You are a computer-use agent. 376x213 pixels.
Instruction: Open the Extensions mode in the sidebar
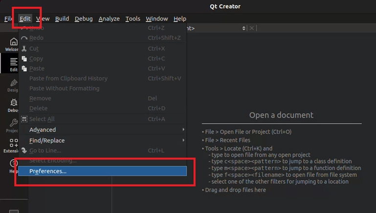(x=13, y=146)
